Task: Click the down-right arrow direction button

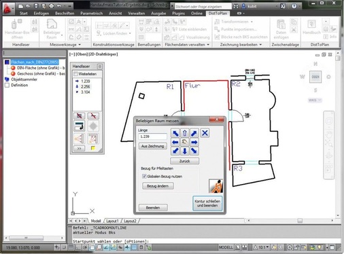Action: tap(194, 151)
